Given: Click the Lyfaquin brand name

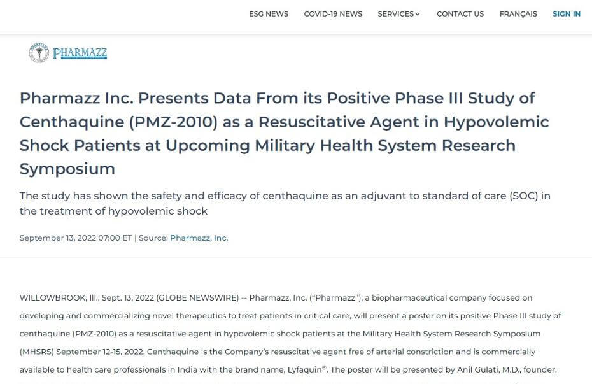Looking at the screenshot, I should tap(305, 369).
